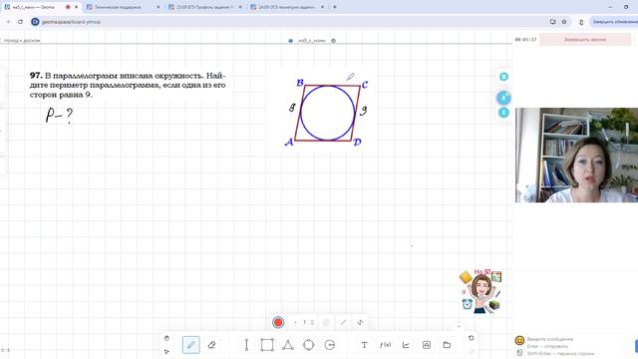
Task: Click the Завершить обновление browser button
Action: pos(614,22)
